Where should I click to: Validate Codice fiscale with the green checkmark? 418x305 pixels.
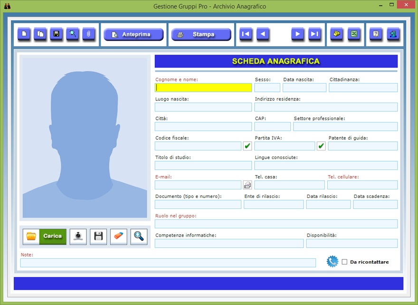[247, 146]
